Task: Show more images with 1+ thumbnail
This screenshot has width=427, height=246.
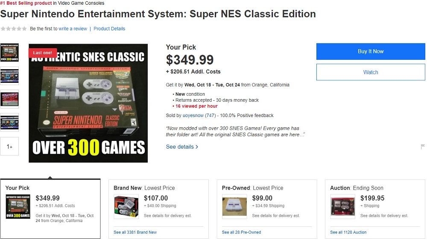Action: [x=9, y=146]
